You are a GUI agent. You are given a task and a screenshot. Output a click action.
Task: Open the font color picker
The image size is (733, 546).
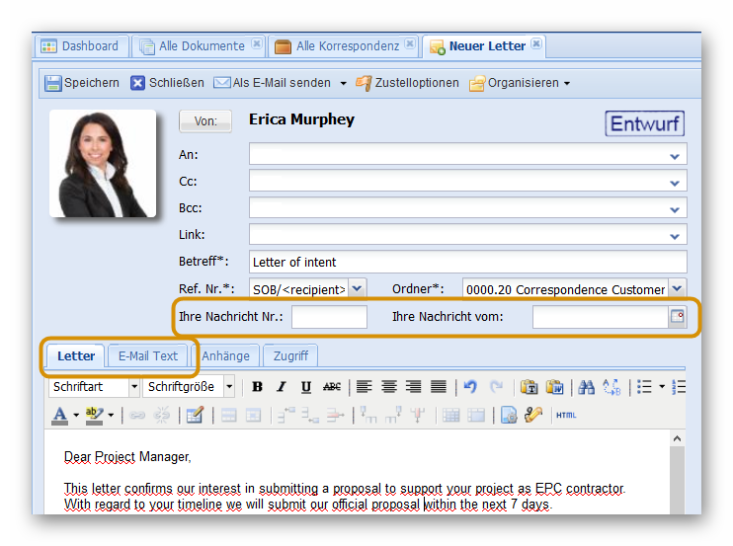(60, 416)
